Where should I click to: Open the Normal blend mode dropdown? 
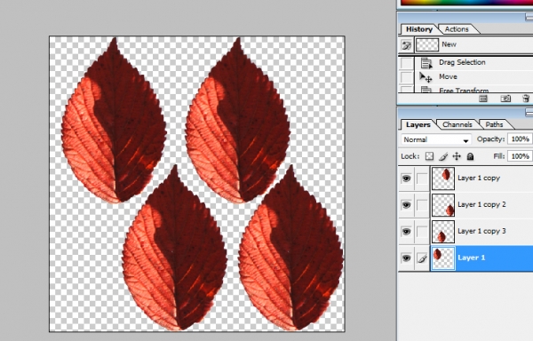click(x=436, y=139)
